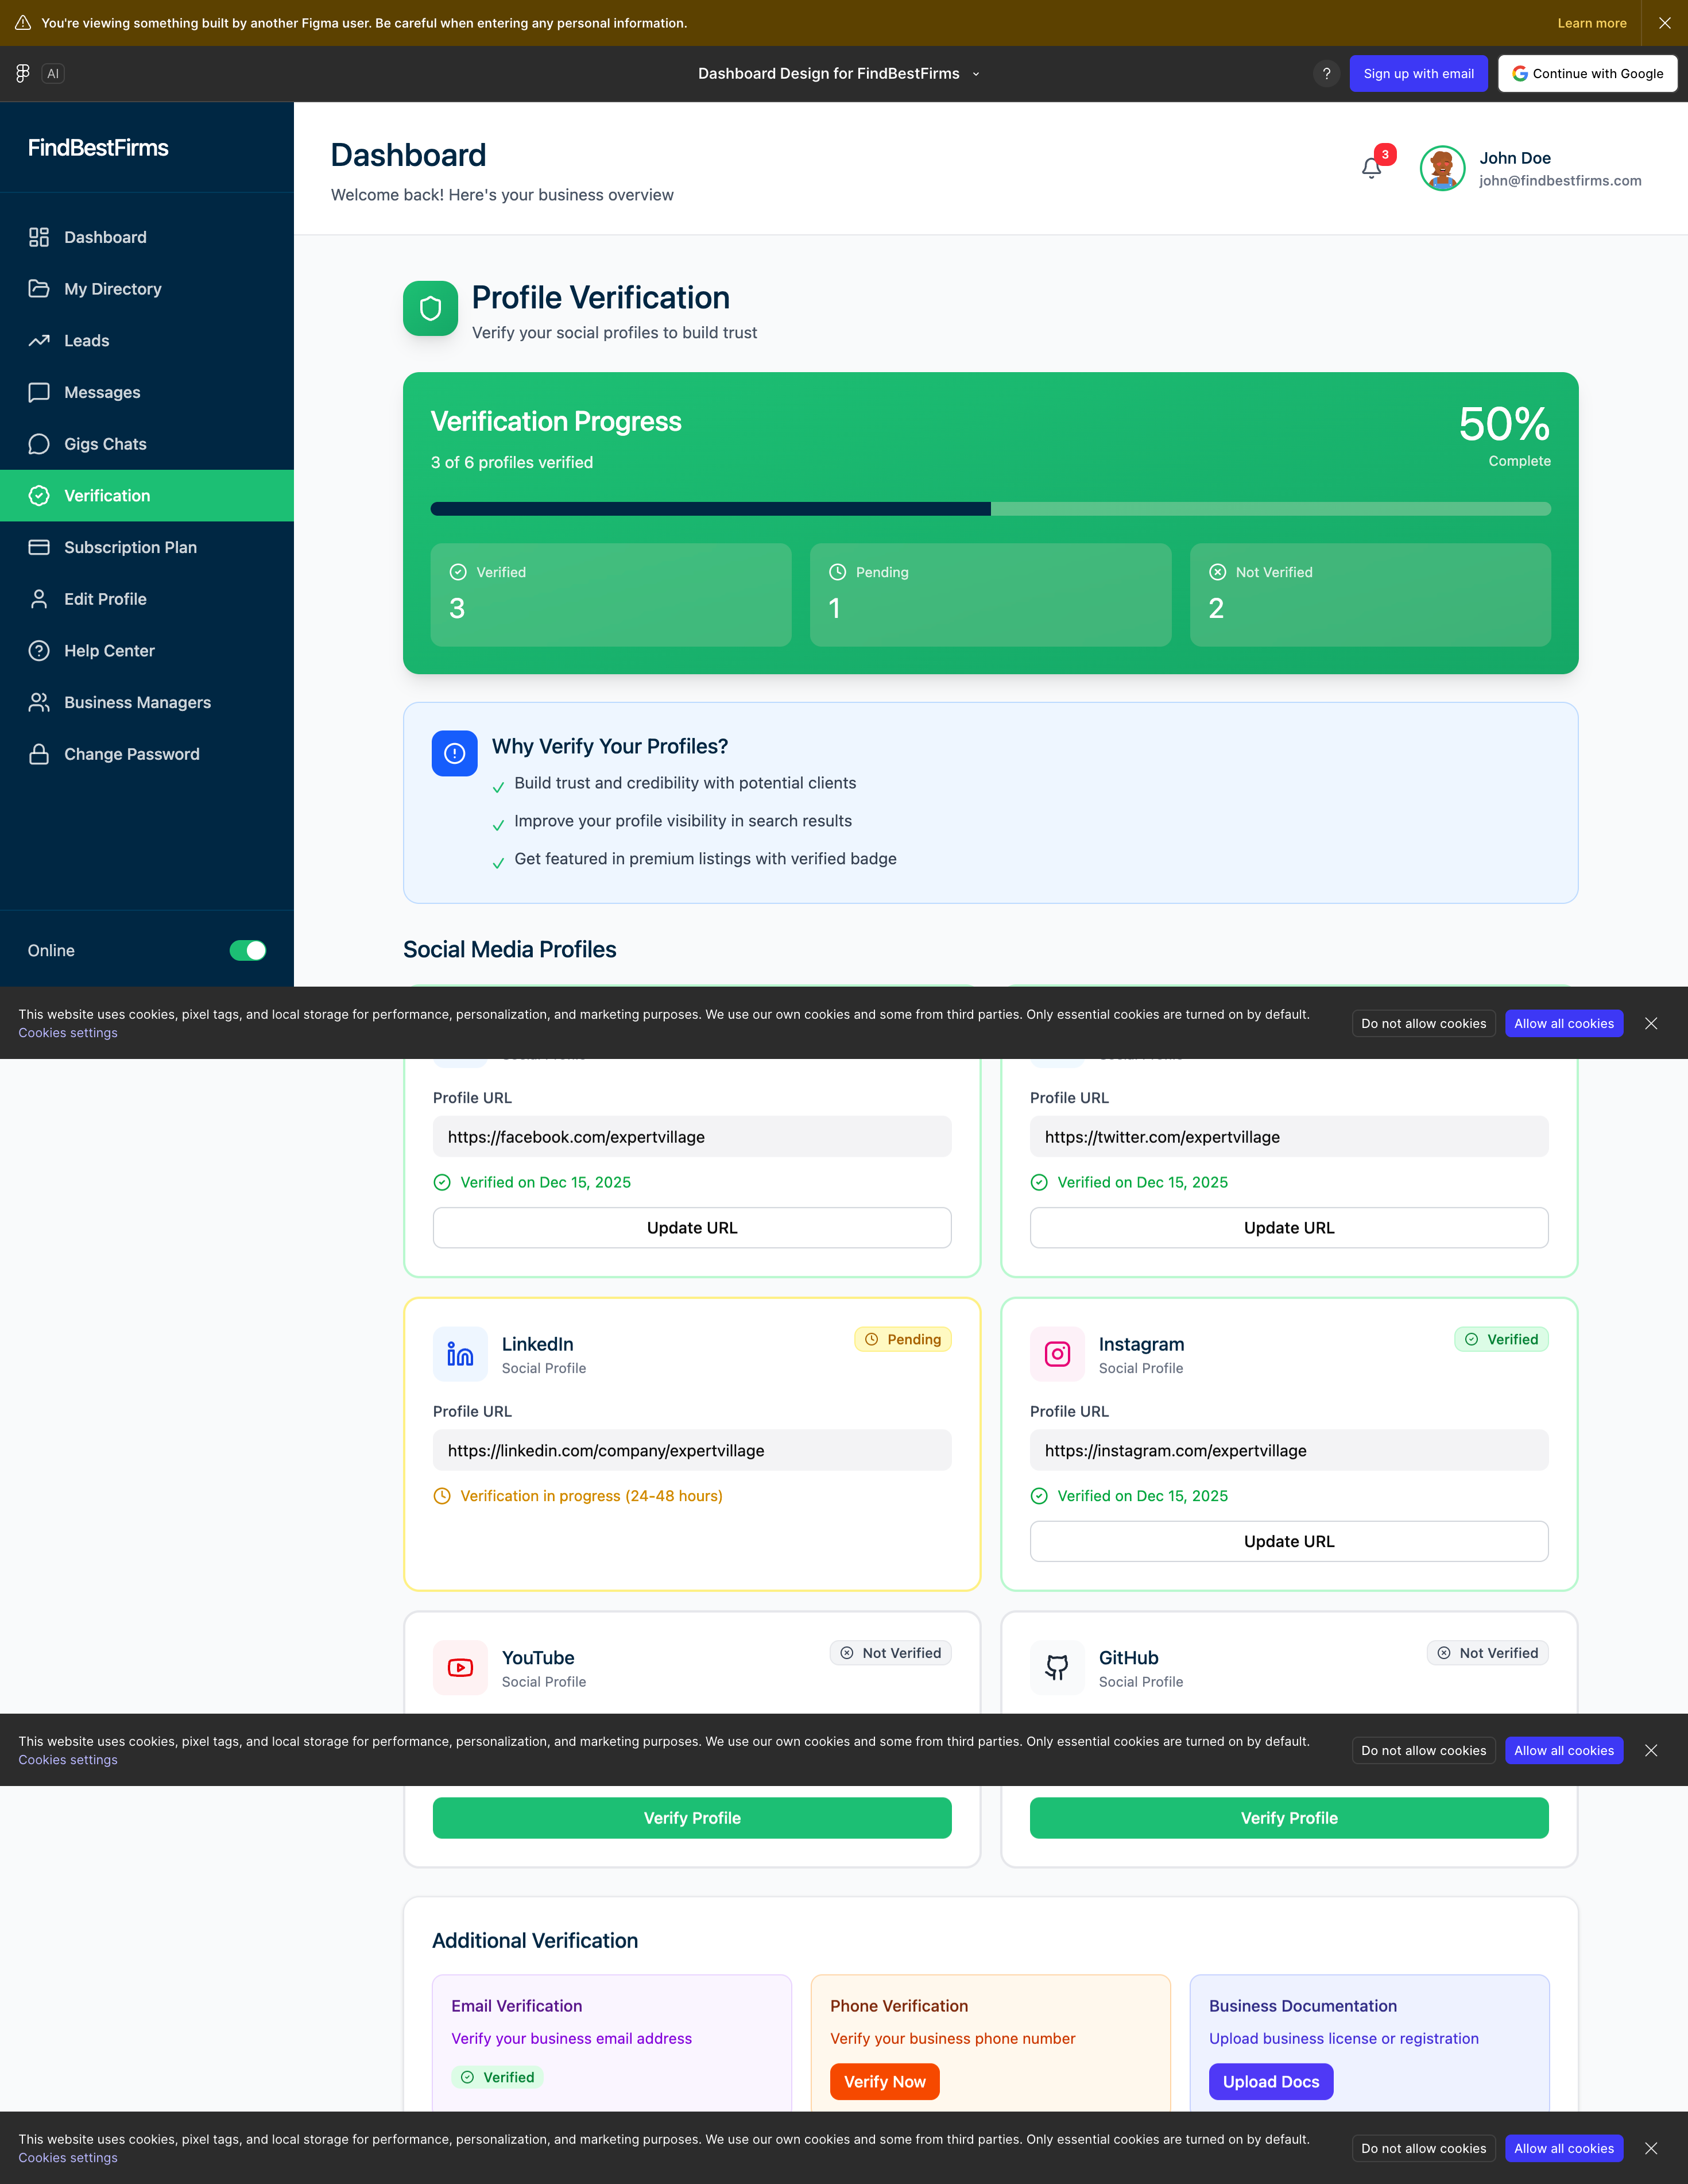Click the verification progress bar
This screenshot has width=1688, height=2184.
tap(990, 509)
